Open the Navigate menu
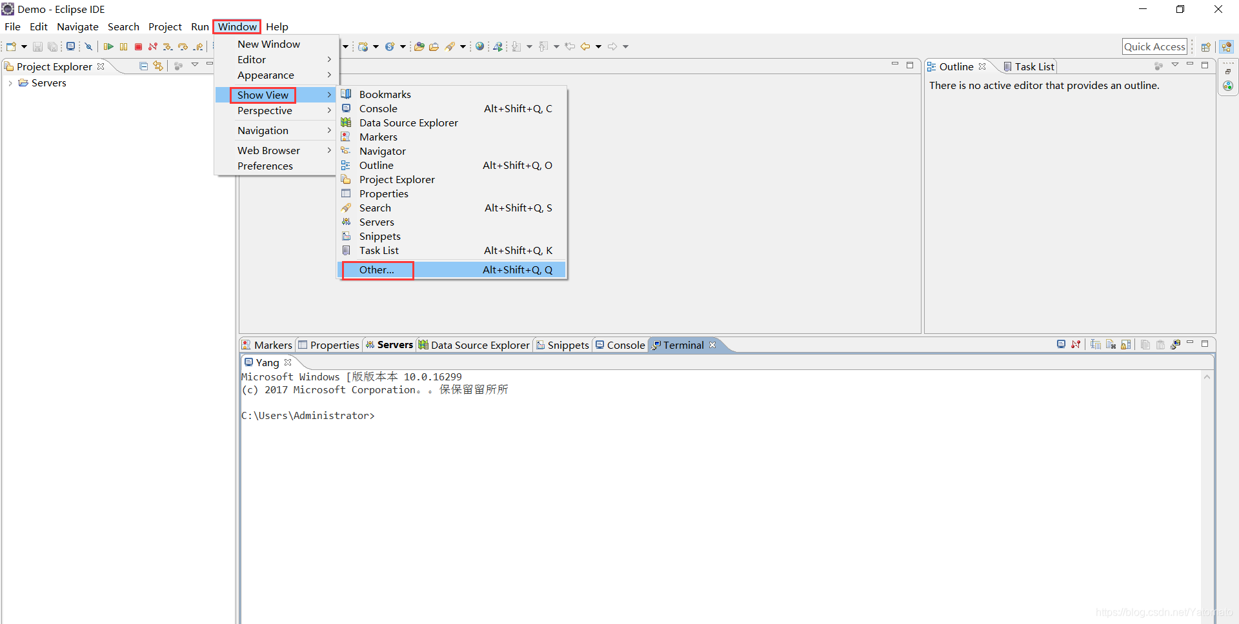Screen dimensions: 1239x624 (x=77, y=26)
